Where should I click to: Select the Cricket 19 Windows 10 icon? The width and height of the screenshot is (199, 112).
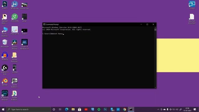24,44
